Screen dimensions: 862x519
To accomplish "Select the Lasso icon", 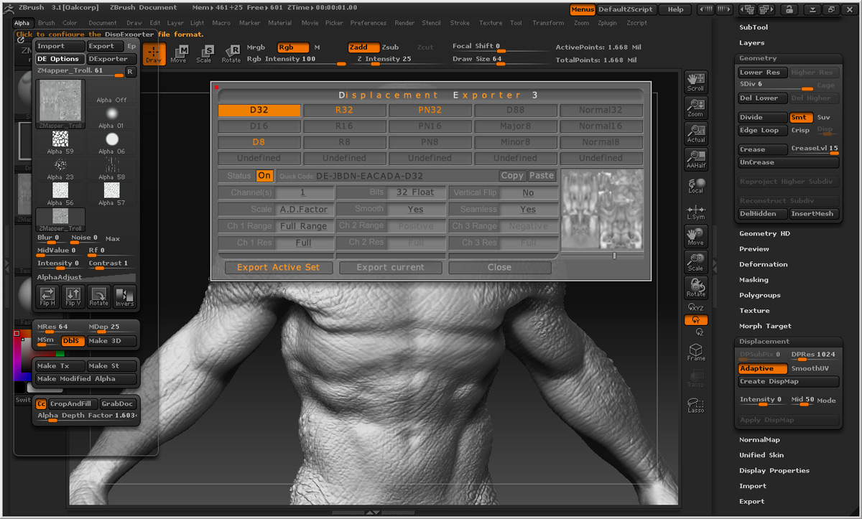I will coord(695,405).
